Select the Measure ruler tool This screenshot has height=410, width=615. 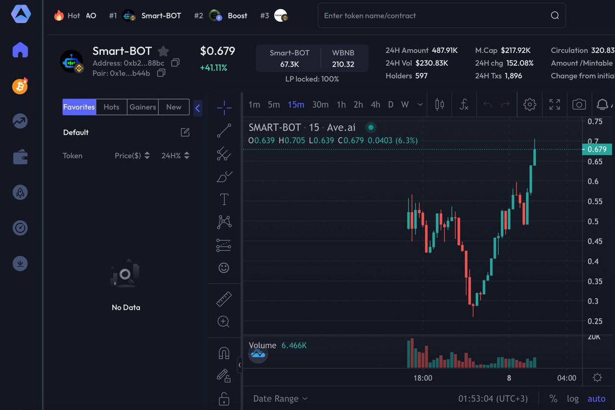(x=224, y=299)
